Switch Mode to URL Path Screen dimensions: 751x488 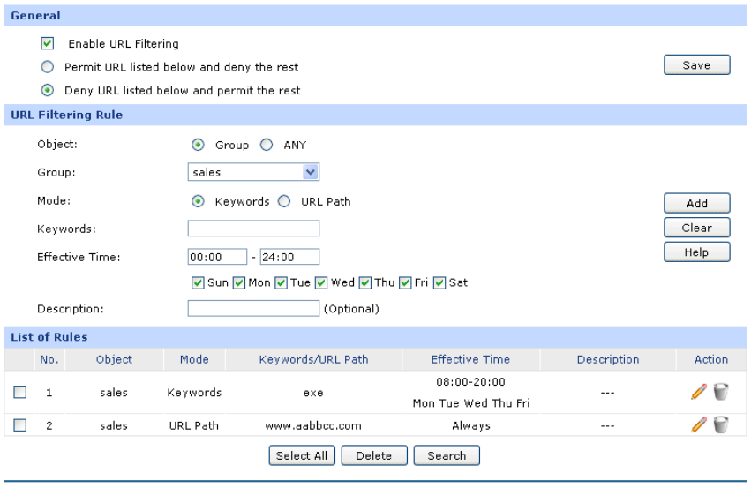284,201
